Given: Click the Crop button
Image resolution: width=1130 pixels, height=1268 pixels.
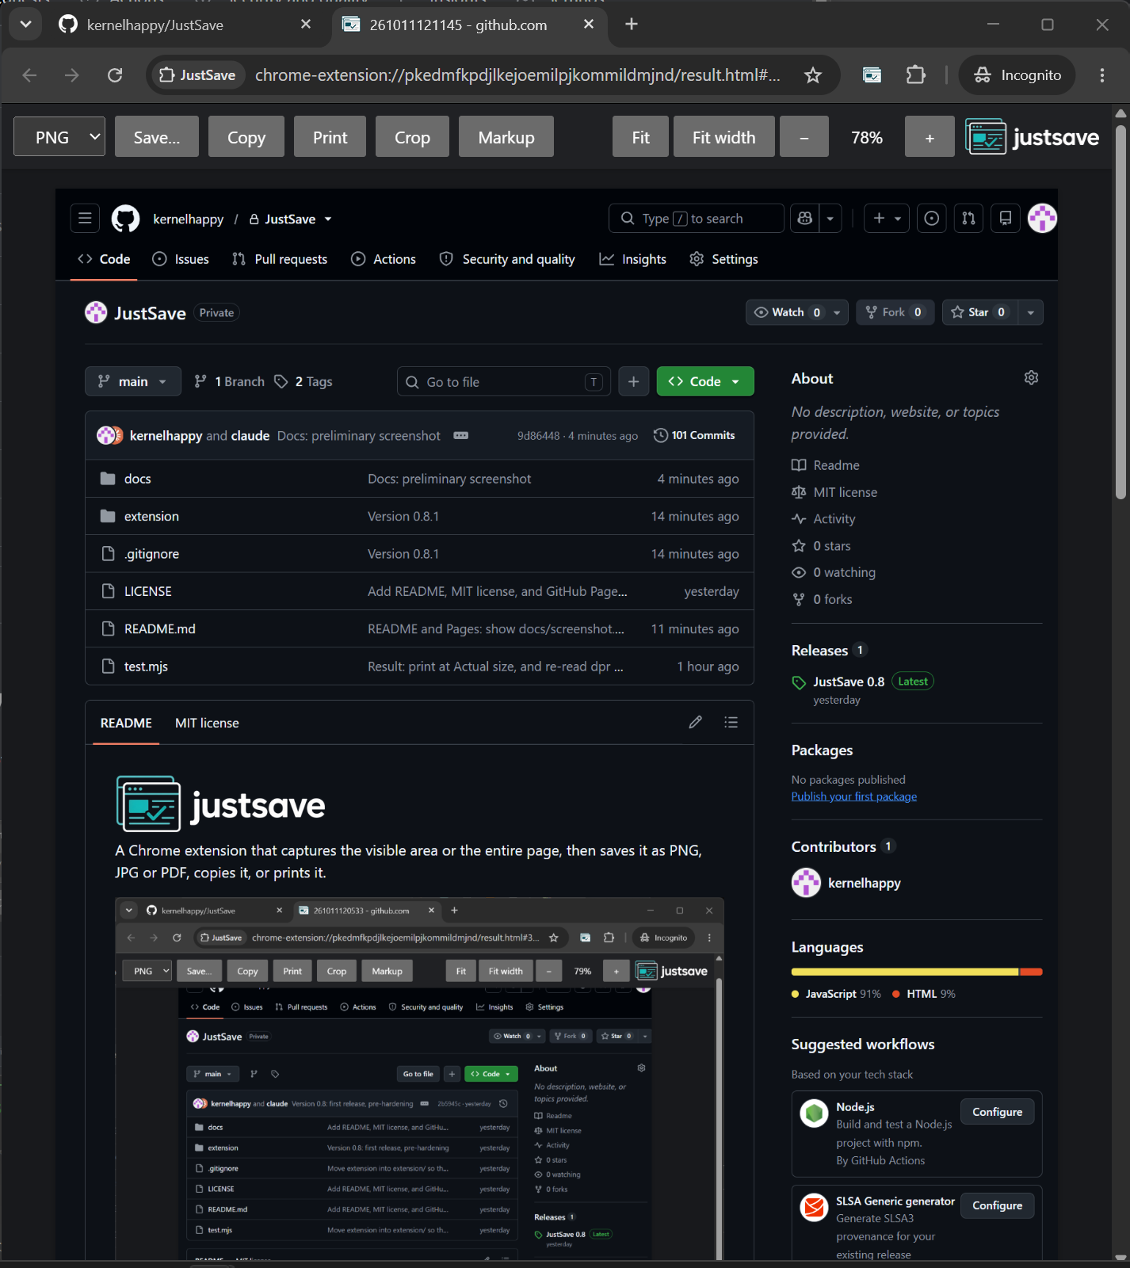Looking at the screenshot, I should coord(412,136).
